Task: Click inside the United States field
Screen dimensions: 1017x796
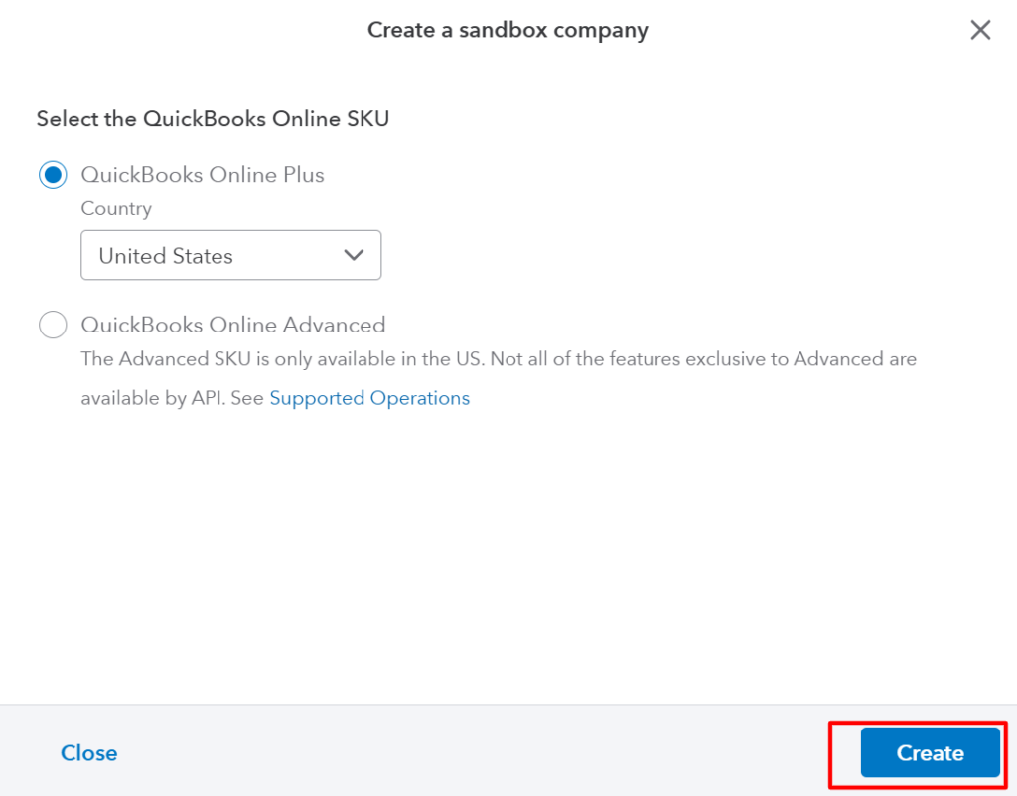Action: pyautogui.click(x=199, y=255)
